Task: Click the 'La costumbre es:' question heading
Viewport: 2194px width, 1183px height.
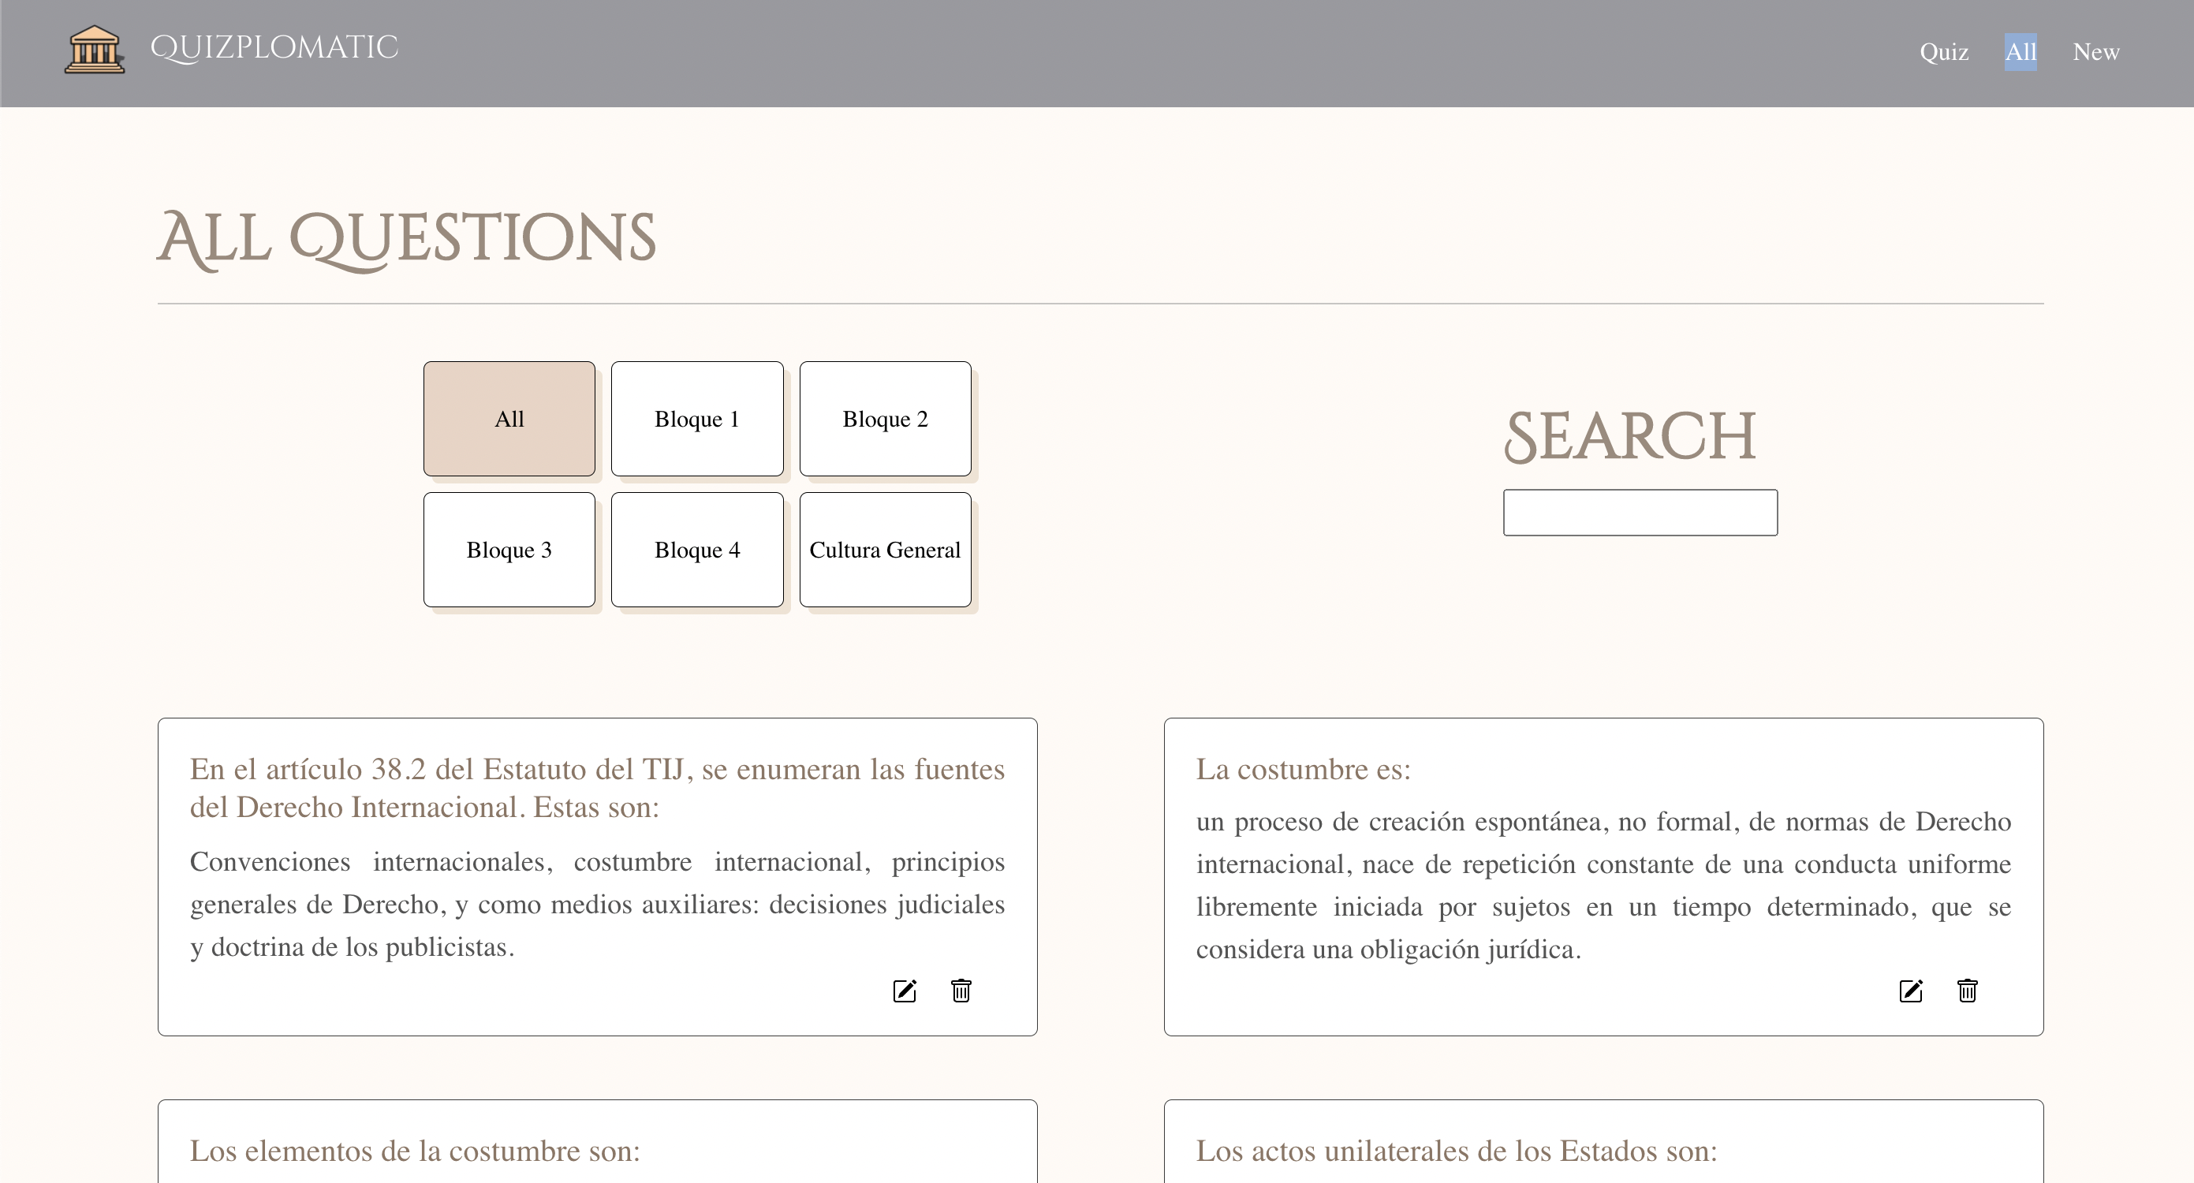Action: pos(1303,769)
